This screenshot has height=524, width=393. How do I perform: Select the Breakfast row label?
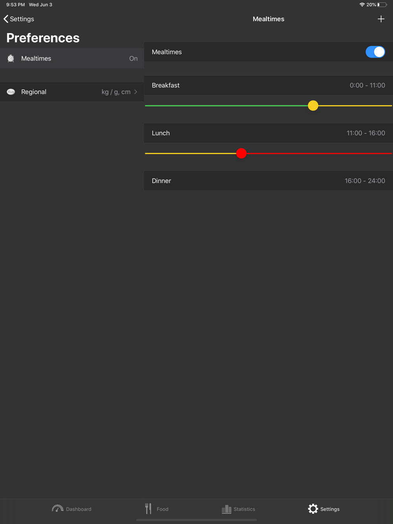click(165, 85)
